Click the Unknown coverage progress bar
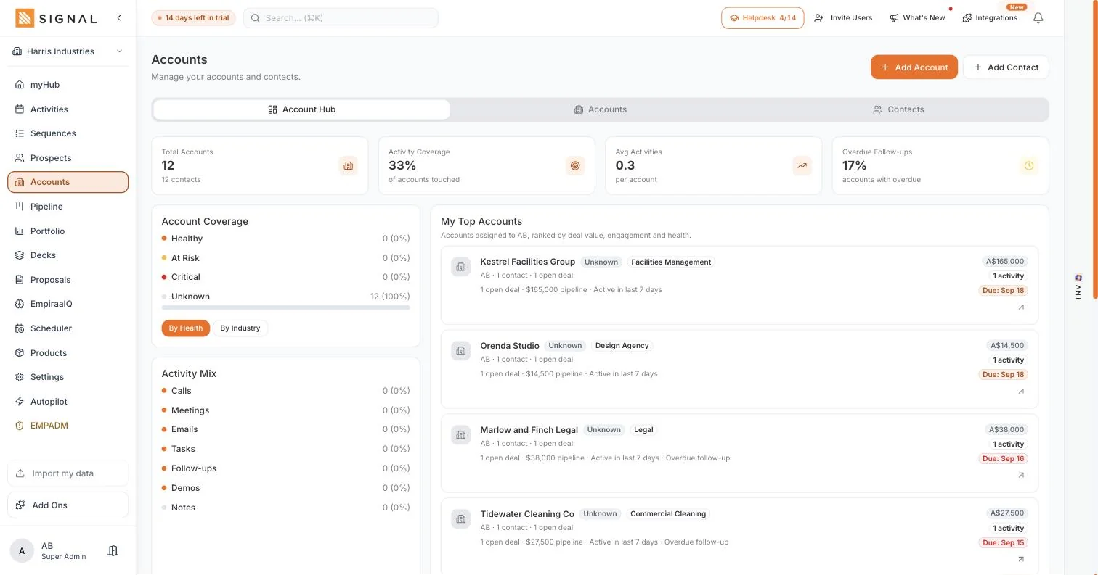1098x575 pixels. click(x=285, y=307)
